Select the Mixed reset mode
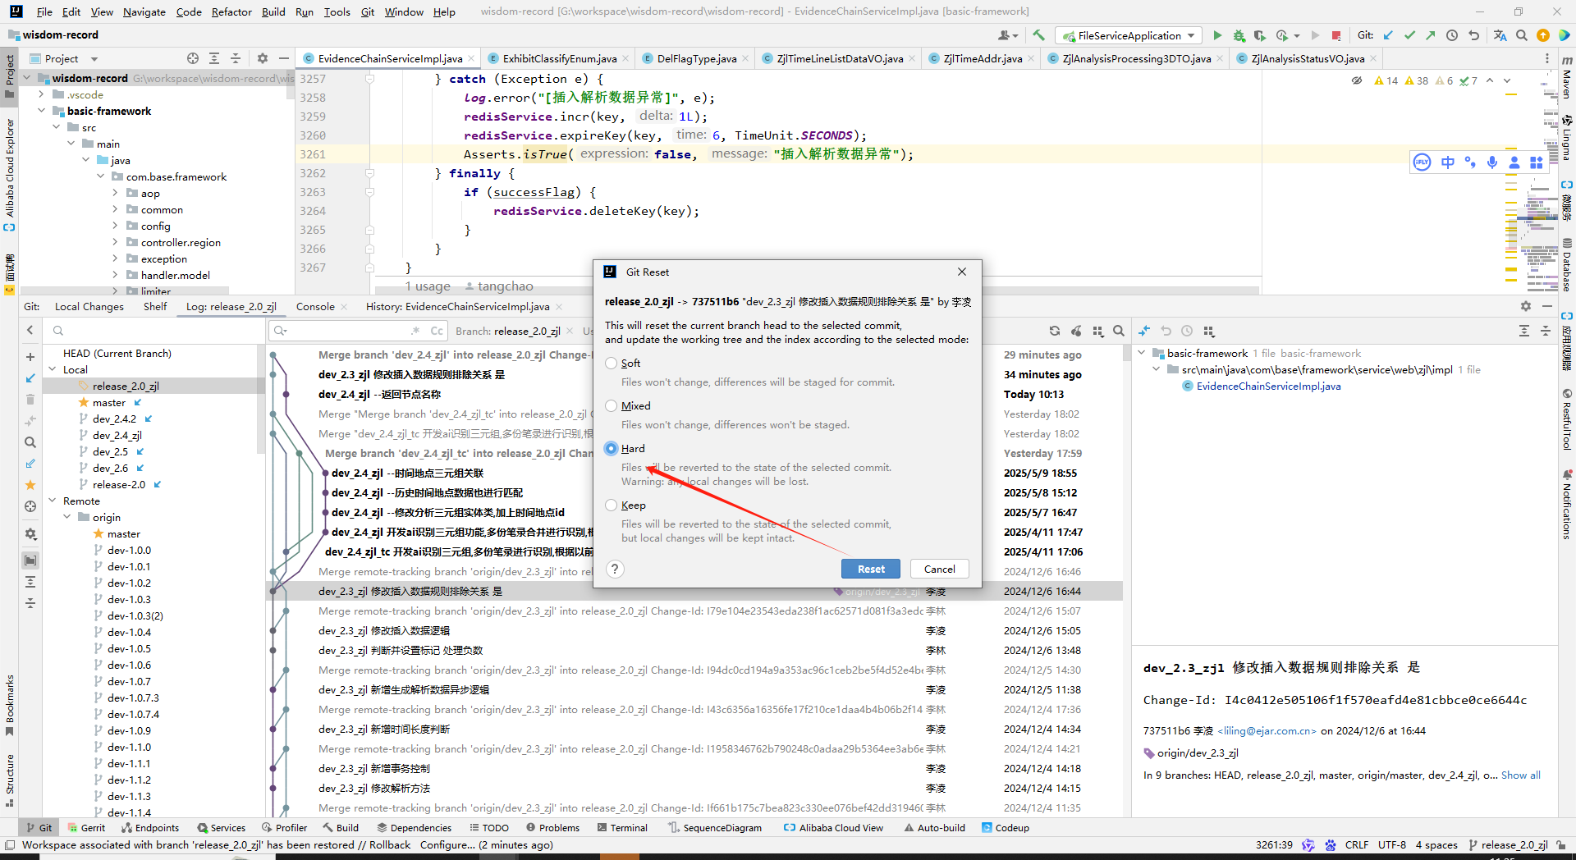This screenshot has height=860, width=1576. (x=612, y=406)
